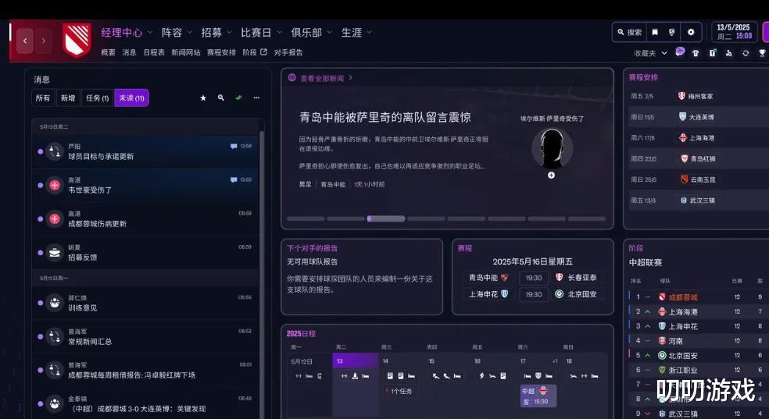The height and width of the screenshot is (419, 769).
Task: Open the 查看全部新闻 link
Action: coord(322,78)
